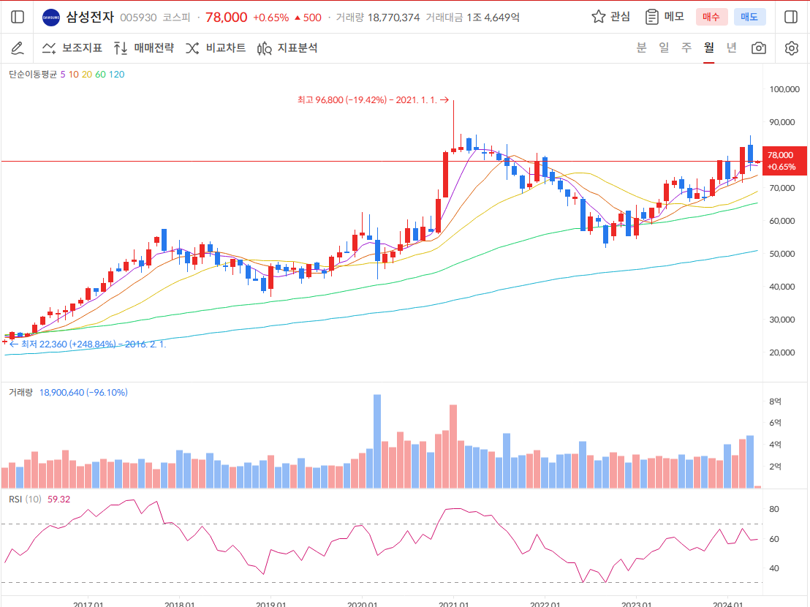Switch to 일 daily chart tab
Screen dimensions: 810x607
click(x=664, y=48)
